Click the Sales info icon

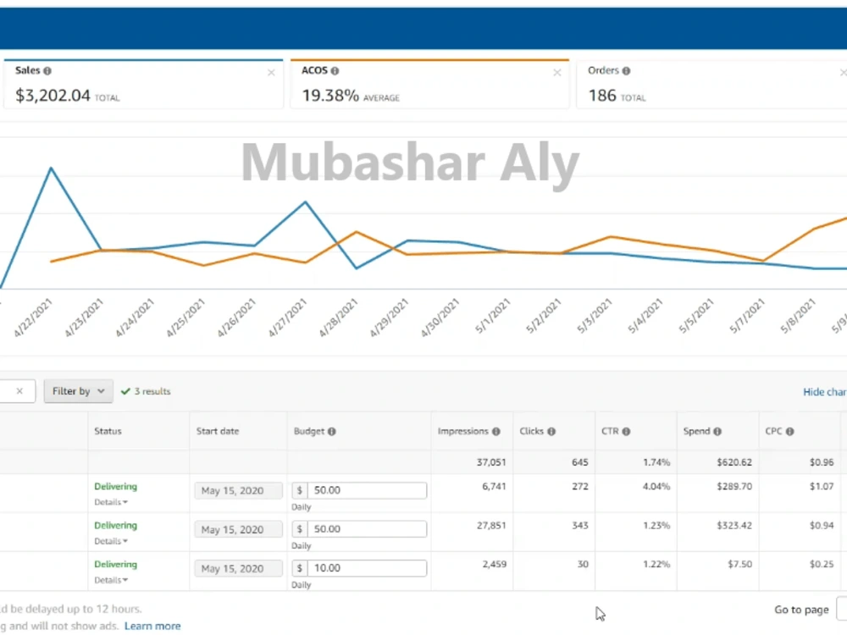point(47,71)
